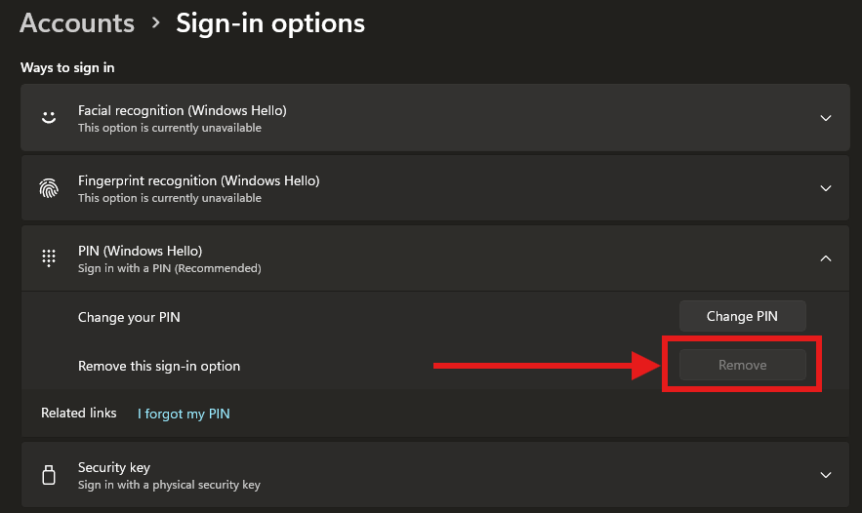This screenshot has width=862, height=513.
Task: Expand the Facial recognition chevron
Action: click(x=825, y=118)
